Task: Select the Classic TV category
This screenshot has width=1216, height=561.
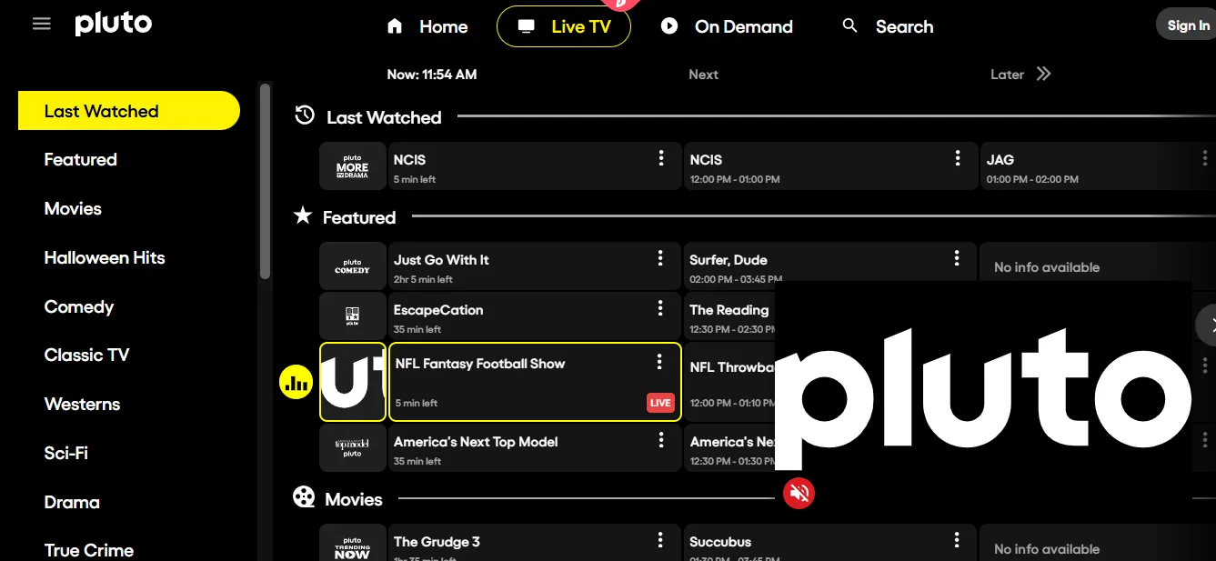Action: click(86, 355)
